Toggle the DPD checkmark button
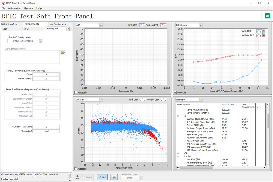273x182 pixels. [102, 177]
